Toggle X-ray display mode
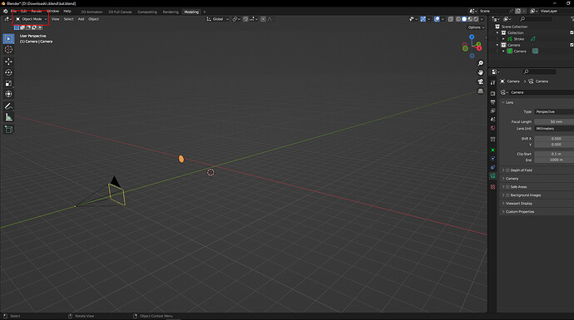 click(x=451, y=19)
